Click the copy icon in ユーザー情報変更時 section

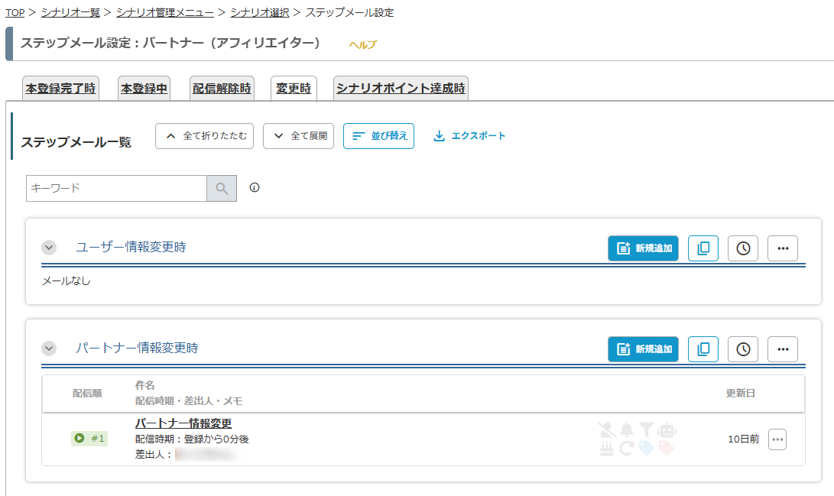[703, 248]
